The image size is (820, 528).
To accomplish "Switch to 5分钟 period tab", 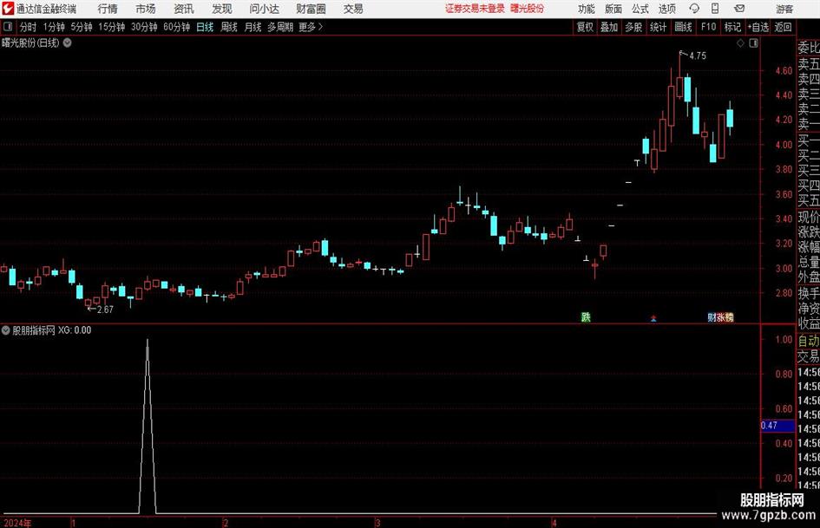I will 82,27.
